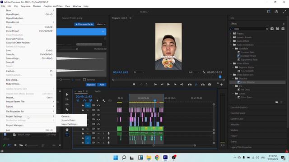Click the Program monitor wrench settings icon
Image resolution: width=289 pixels, height=162 pixels.
point(204,72)
